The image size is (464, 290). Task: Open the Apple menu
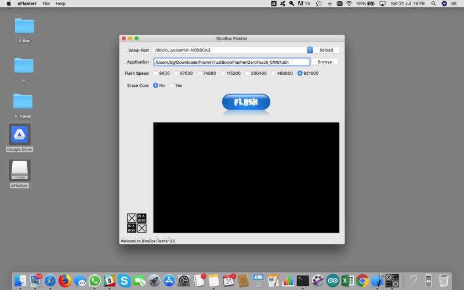9,3
